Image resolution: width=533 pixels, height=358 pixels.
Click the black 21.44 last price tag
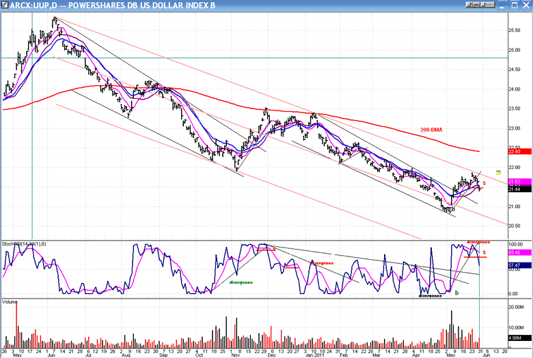point(519,188)
